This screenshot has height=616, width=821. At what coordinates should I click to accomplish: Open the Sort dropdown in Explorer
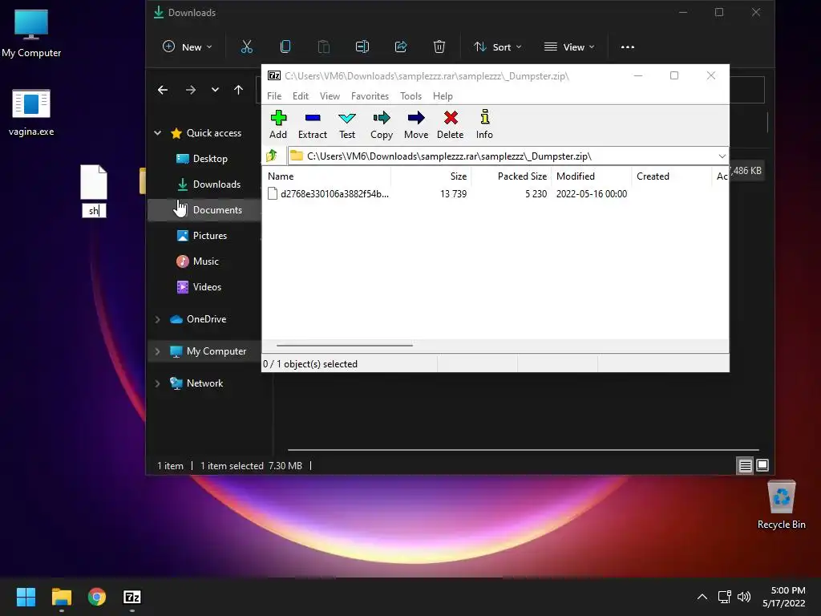tap(498, 47)
